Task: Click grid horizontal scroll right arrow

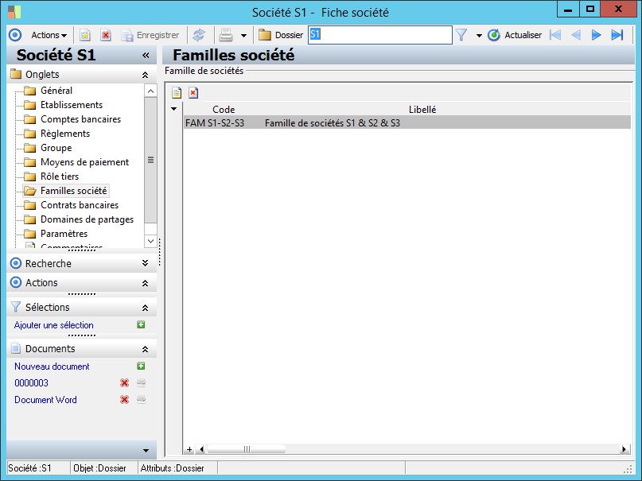Action: tap(624, 449)
